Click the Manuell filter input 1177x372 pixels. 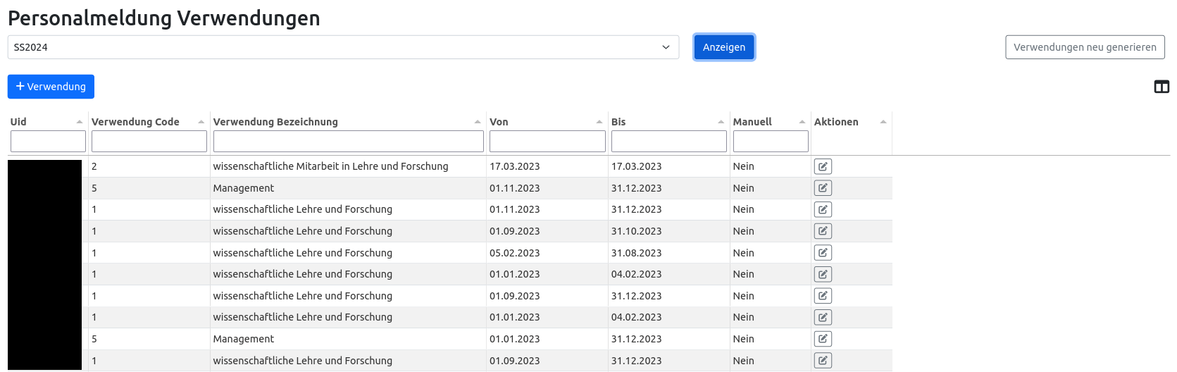tap(770, 142)
